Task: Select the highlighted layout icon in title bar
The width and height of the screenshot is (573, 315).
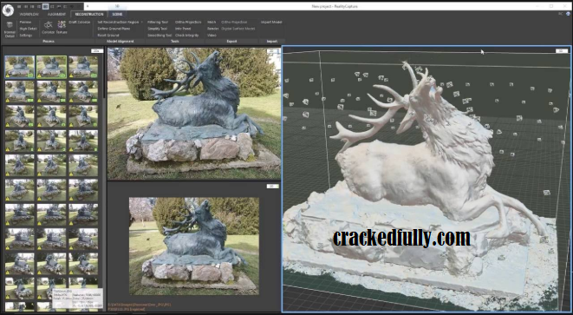Action: (x=45, y=6)
